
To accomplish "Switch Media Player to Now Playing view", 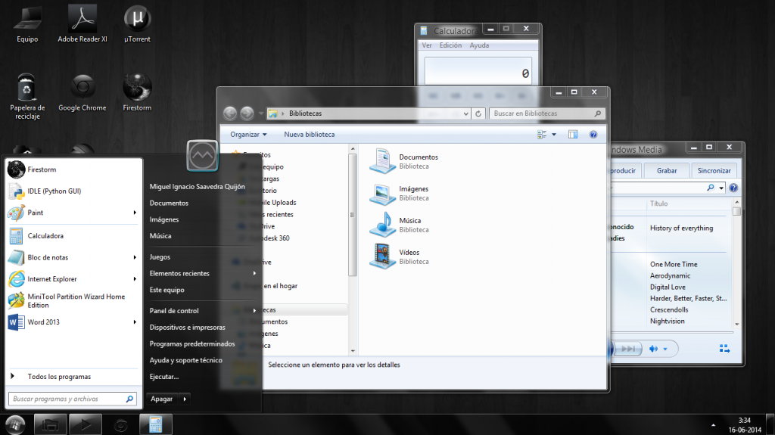I will 724,349.
